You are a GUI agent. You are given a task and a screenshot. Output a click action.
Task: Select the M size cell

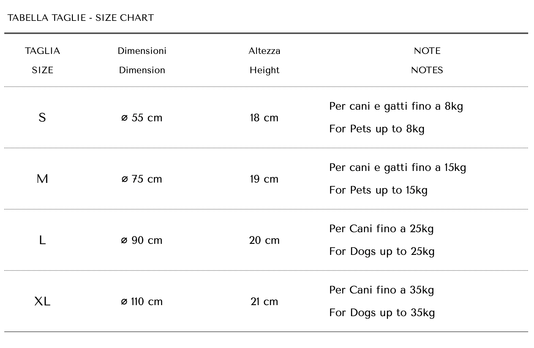tap(42, 179)
